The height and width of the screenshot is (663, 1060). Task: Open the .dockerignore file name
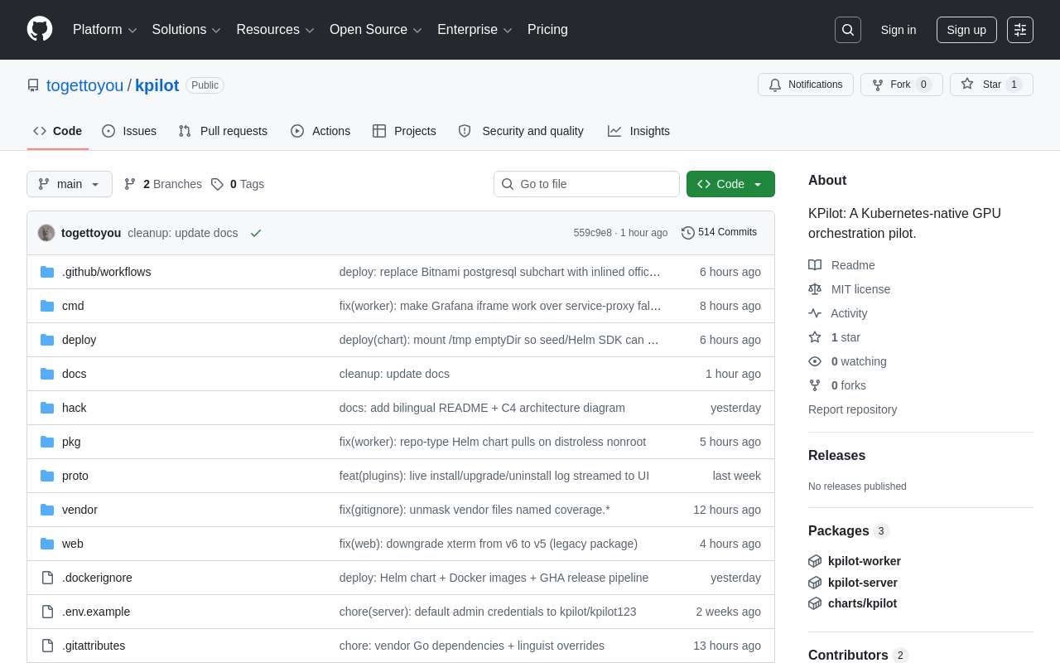click(97, 578)
